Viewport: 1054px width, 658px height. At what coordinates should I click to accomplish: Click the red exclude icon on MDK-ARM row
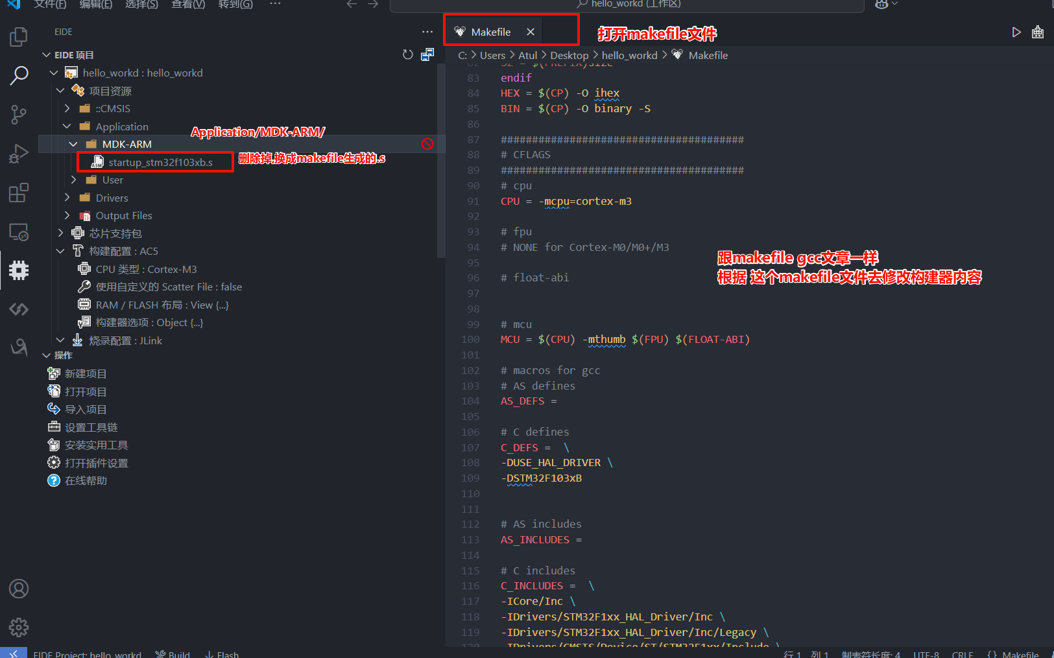pos(427,144)
